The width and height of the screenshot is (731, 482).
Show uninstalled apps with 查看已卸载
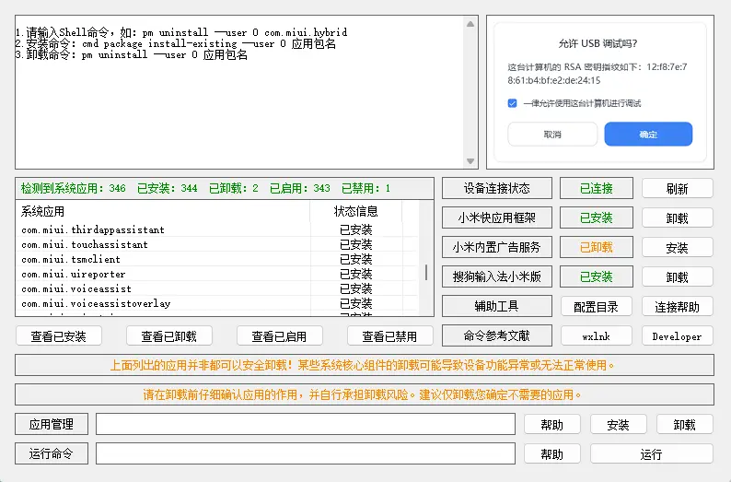click(x=169, y=336)
